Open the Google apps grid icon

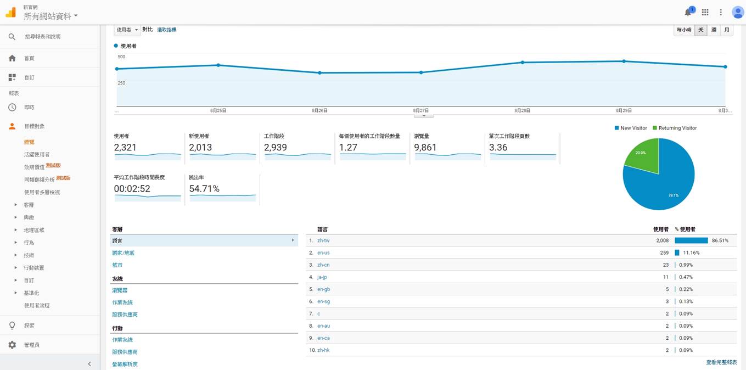tap(705, 12)
